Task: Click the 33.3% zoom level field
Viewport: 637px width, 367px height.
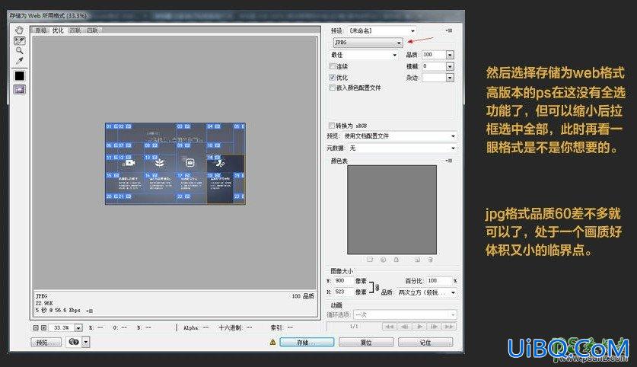Action: (x=62, y=327)
